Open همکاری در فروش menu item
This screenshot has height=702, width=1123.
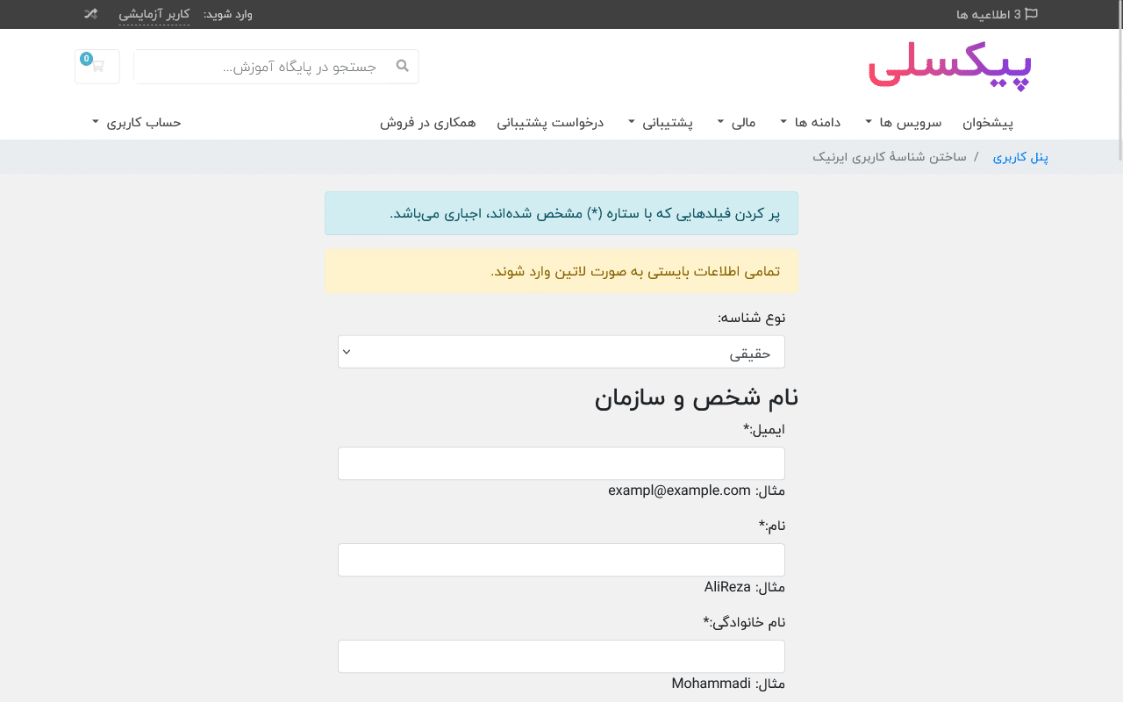pos(428,123)
